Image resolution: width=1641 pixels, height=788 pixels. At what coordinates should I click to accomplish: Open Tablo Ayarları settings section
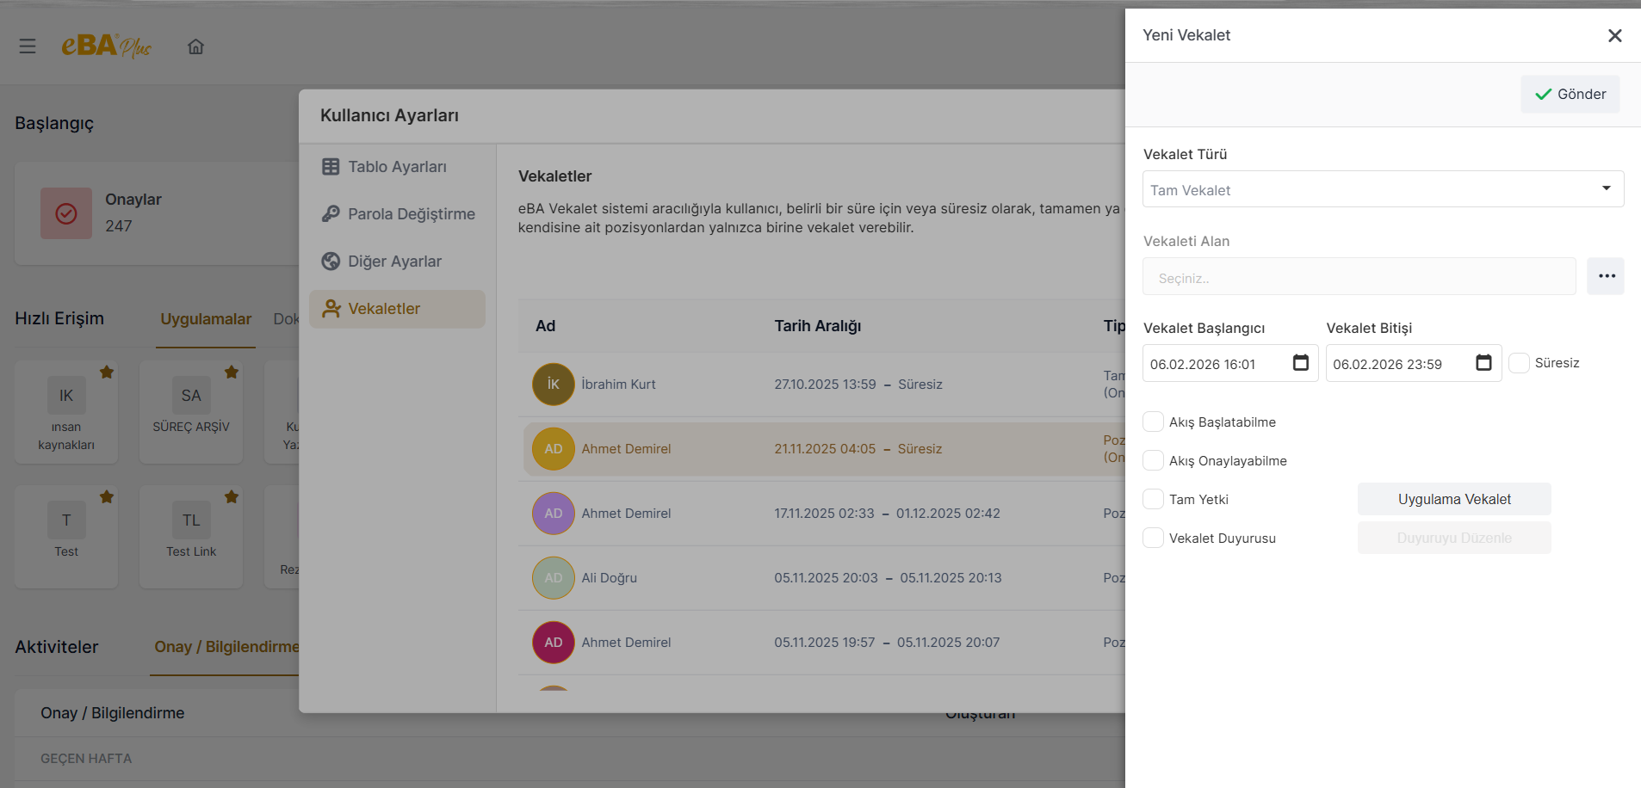click(x=397, y=167)
